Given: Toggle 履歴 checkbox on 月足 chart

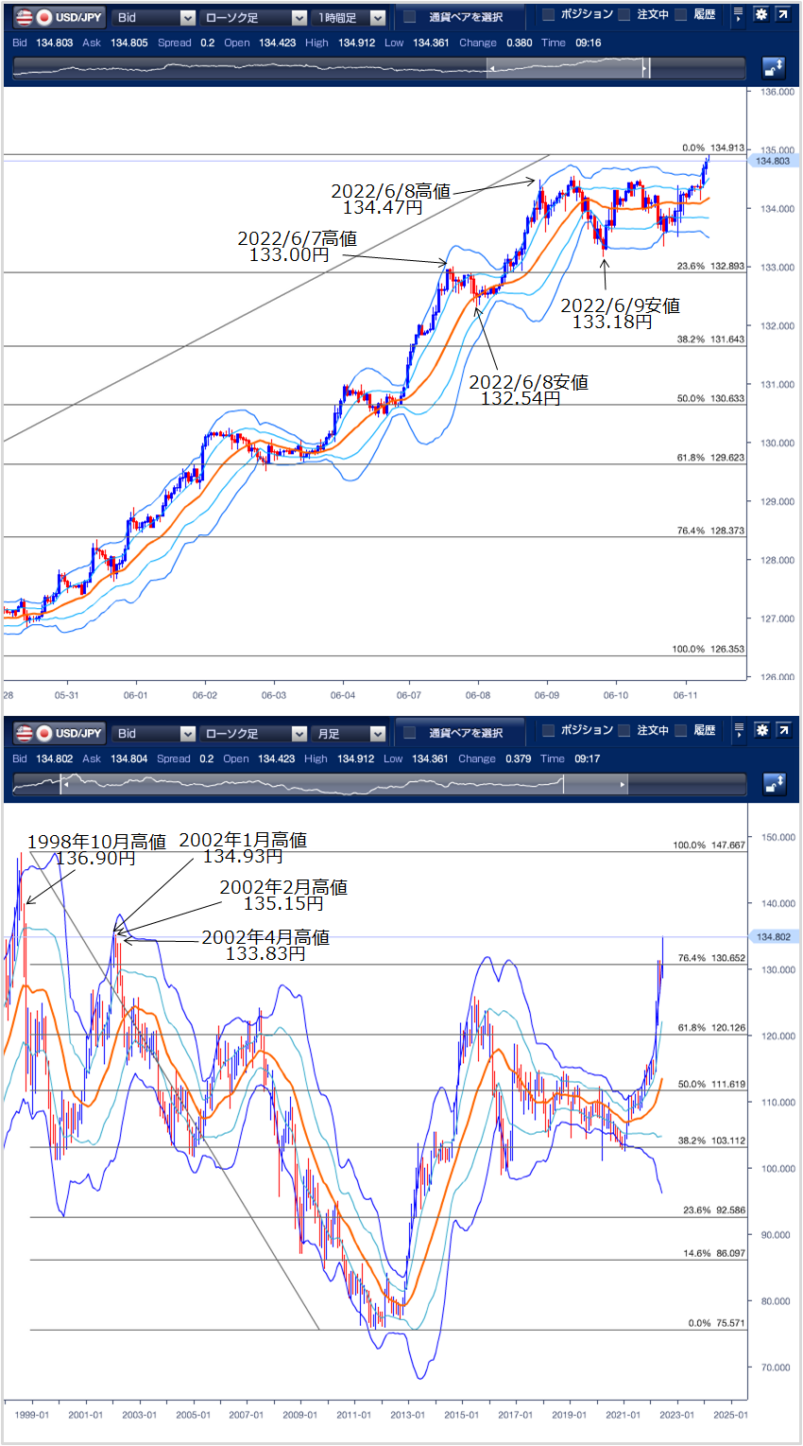Looking at the screenshot, I should (x=681, y=731).
